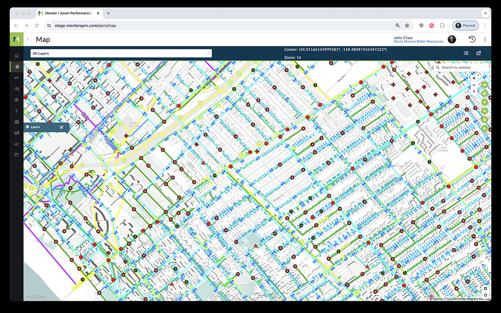
Task: Open the briefcase icon in sidebar
Action: pos(17,100)
